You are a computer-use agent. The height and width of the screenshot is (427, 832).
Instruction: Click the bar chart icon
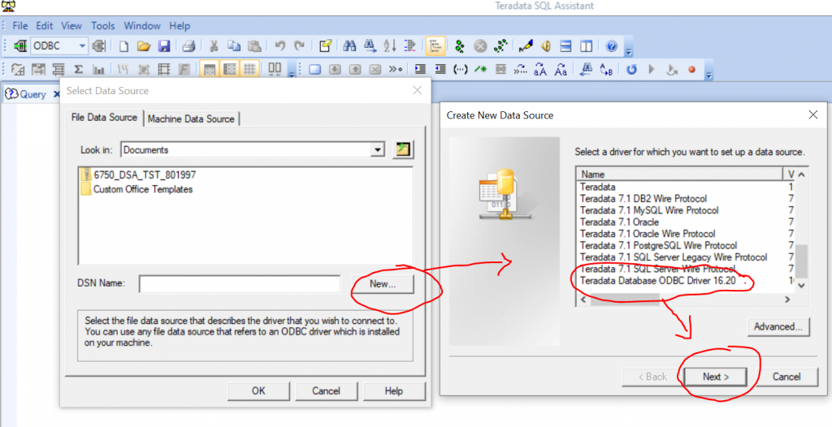(x=98, y=70)
